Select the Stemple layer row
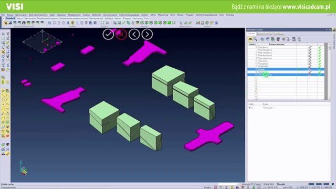Screen dimensions: 336x189 tap(286, 69)
